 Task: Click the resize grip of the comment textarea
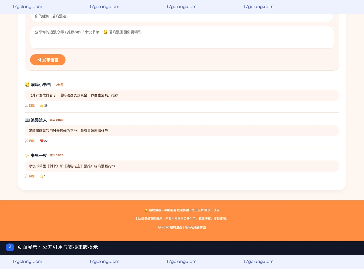point(332,47)
